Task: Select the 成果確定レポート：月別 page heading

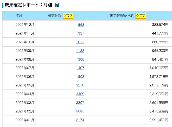Action: [x=28, y=5]
